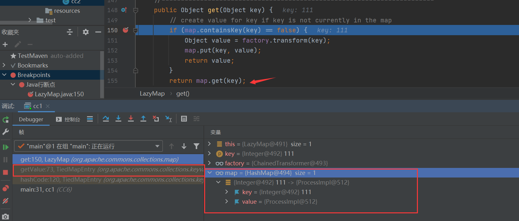Toggle the if-block fold at line 150
The height and width of the screenshot is (221, 519).
click(136, 30)
